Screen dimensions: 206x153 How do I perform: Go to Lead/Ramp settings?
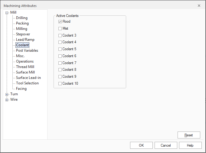[x=25, y=40]
